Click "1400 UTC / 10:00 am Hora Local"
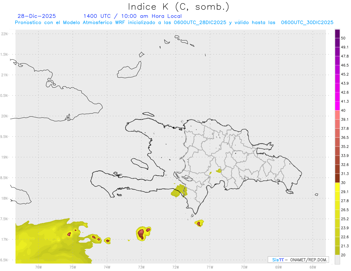351x271 pixels. coord(133,16)
